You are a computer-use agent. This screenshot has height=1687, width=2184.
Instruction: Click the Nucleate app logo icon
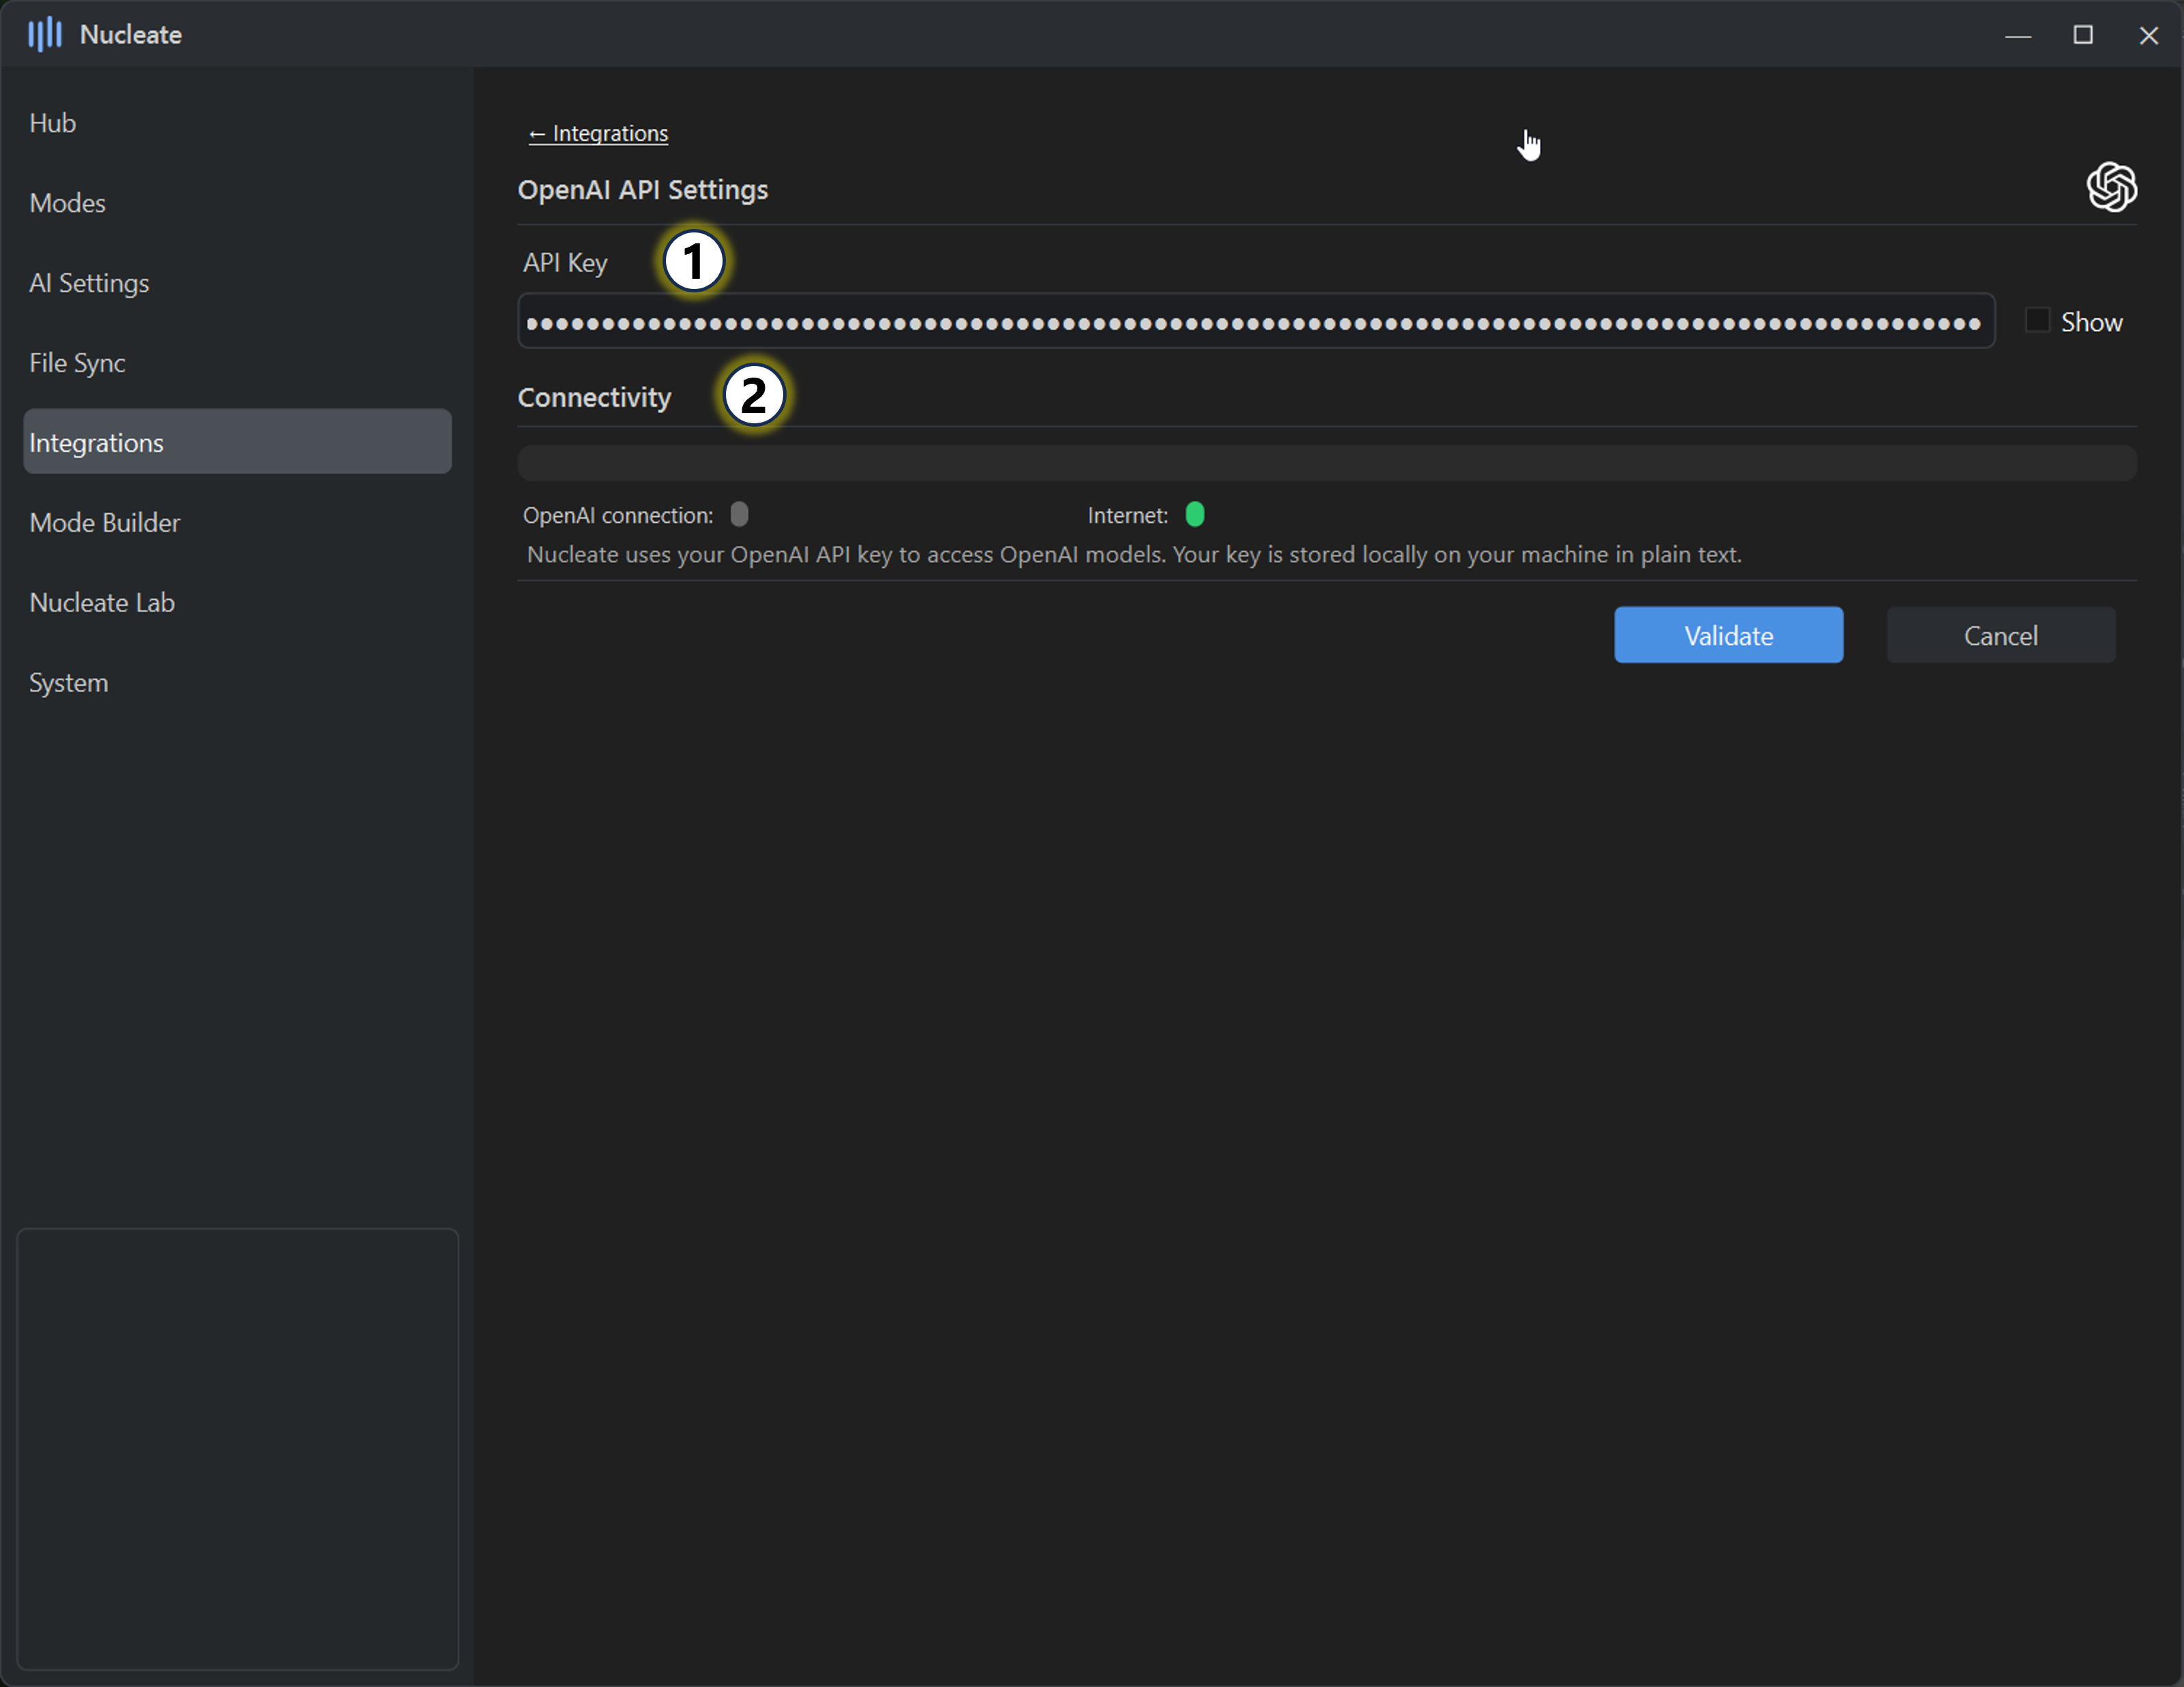pos(45,35)
